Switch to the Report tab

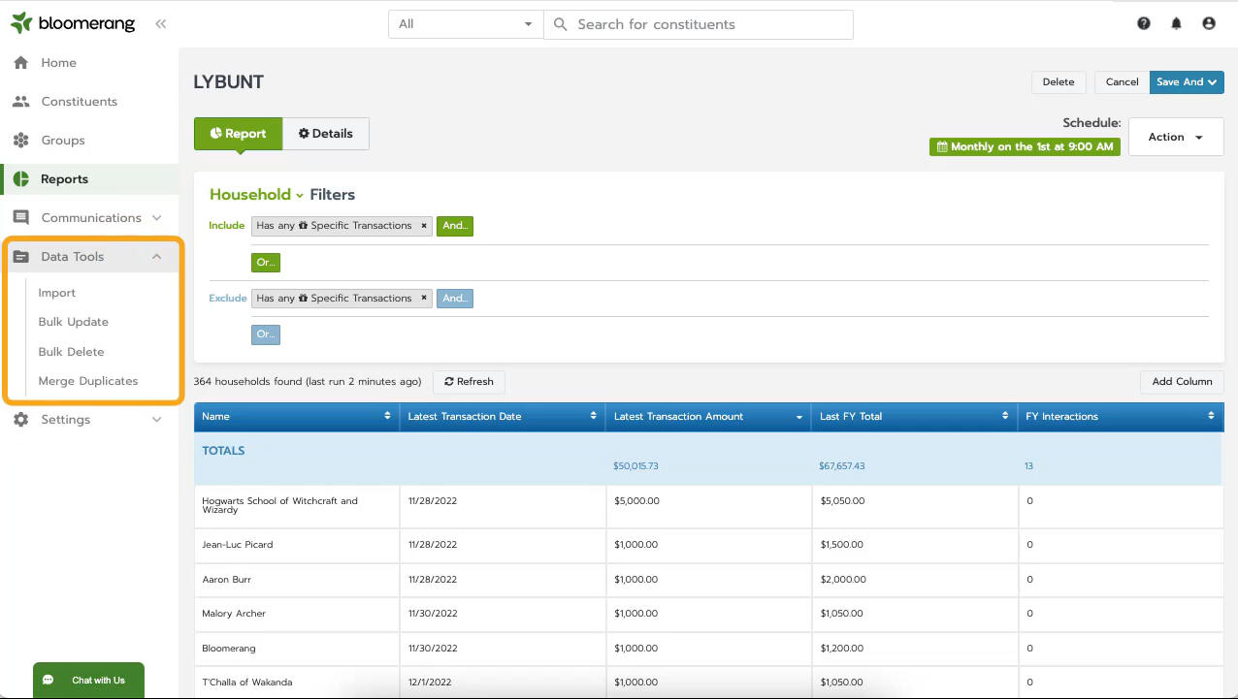point(238,134)
